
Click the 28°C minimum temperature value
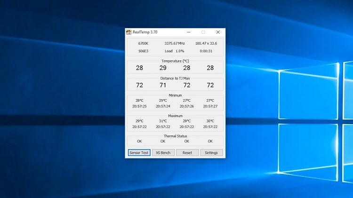tap(139, 100)
